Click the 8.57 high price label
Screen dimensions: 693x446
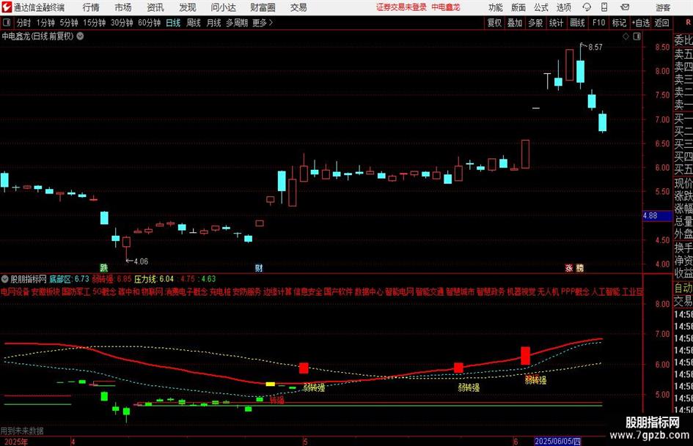tap(595, 47)
